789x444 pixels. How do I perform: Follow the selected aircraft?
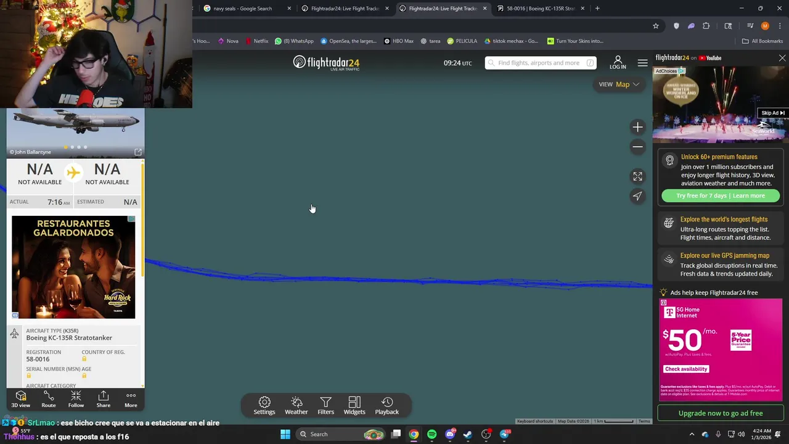(x=76, y=399)
